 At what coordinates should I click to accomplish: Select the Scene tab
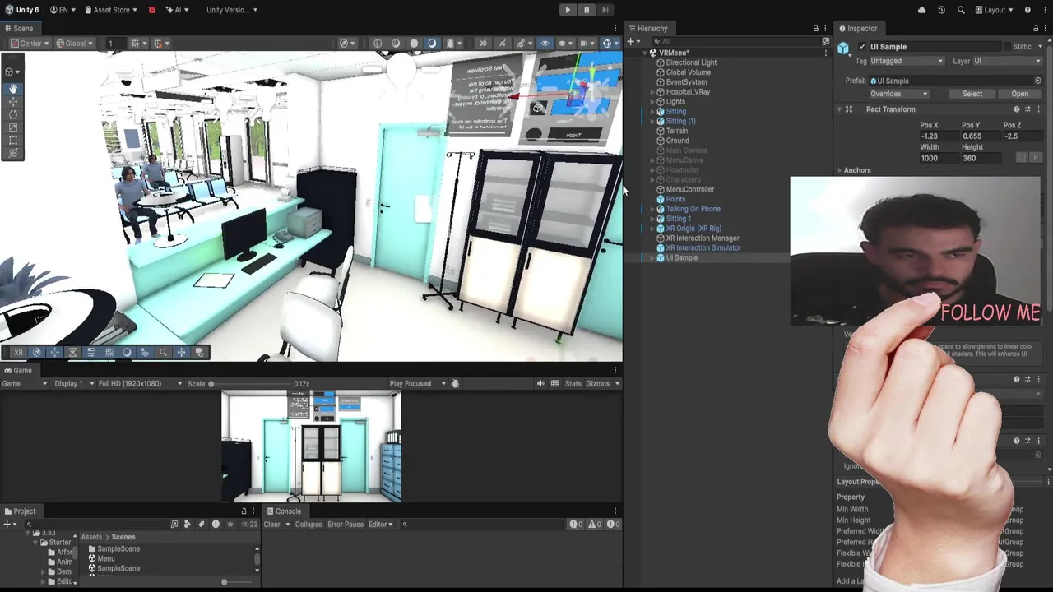click(18, 28)
